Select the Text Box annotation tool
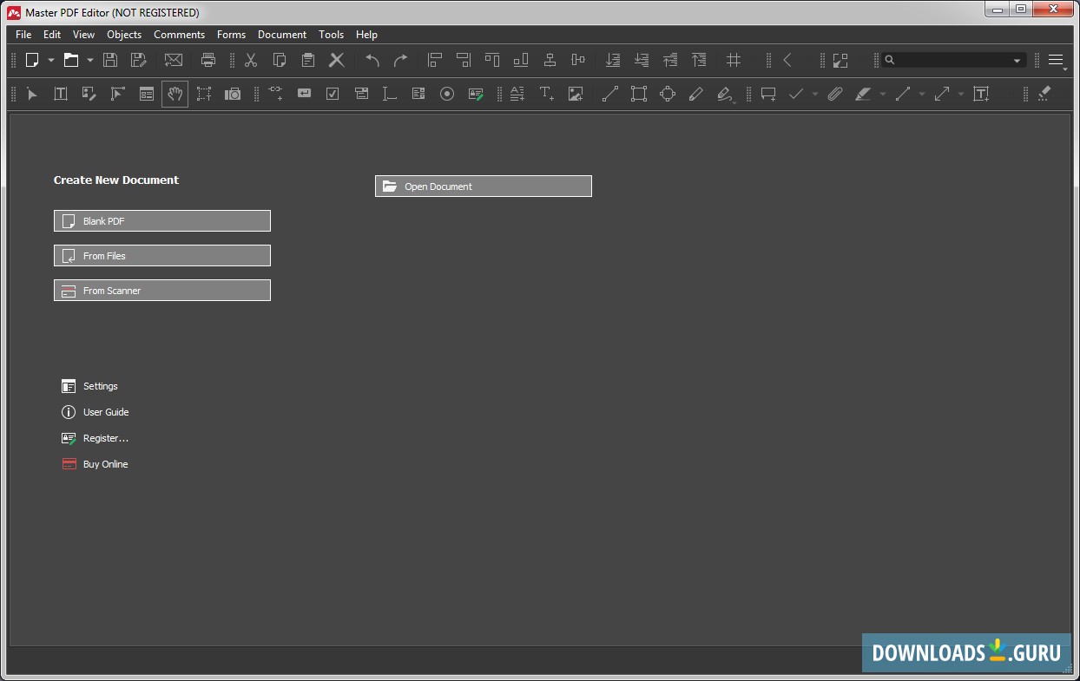The image size is (1080, 681). coord(981,94)
